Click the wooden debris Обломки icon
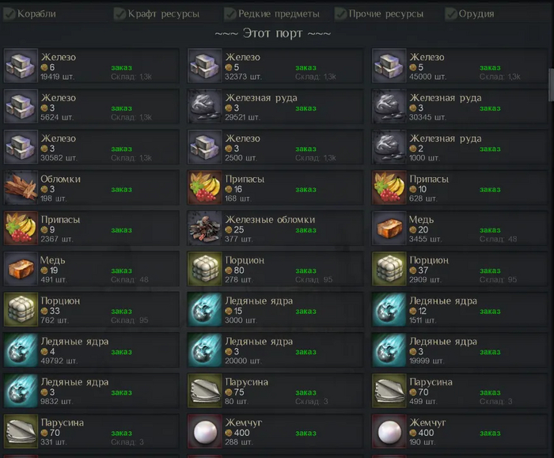 pos(21,187)
